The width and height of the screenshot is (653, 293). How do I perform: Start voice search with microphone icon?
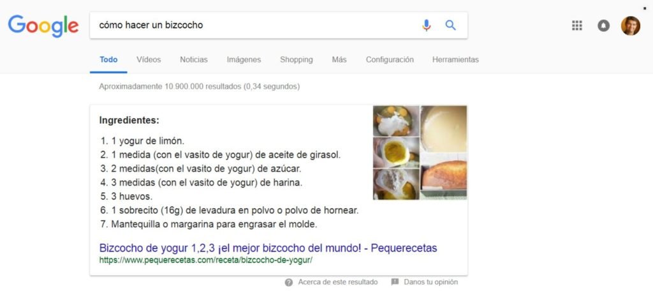pyautogui.click(x=426, y=26)
